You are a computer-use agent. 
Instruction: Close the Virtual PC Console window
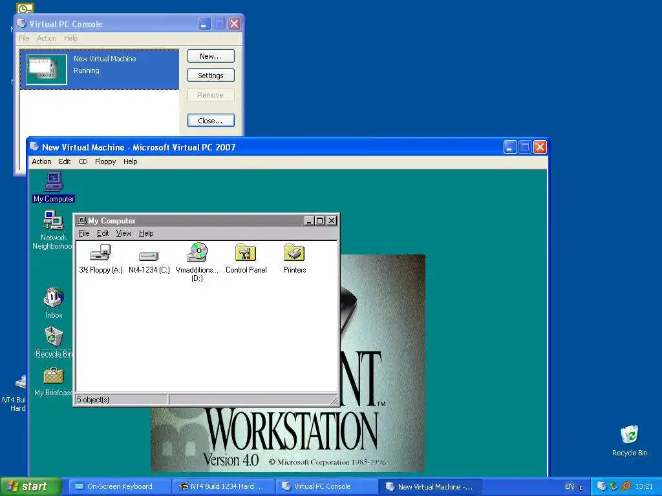[234, 24]
